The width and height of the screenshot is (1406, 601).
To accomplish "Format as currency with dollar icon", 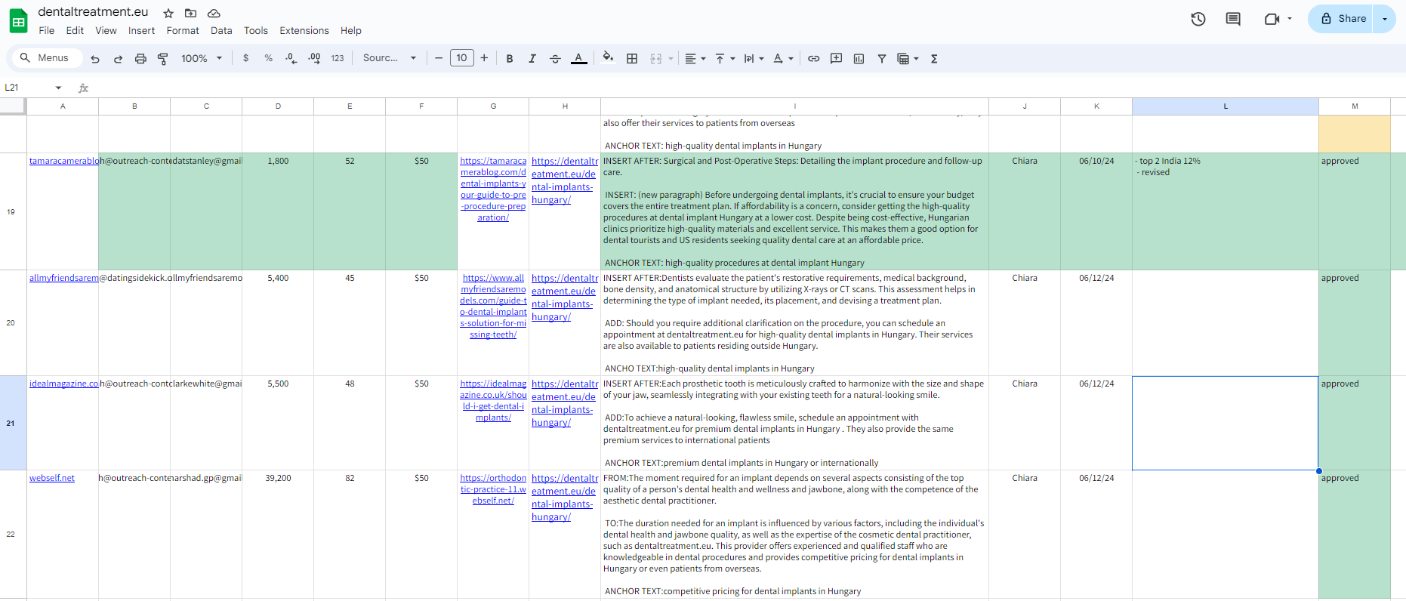I will tap(245, 58).
